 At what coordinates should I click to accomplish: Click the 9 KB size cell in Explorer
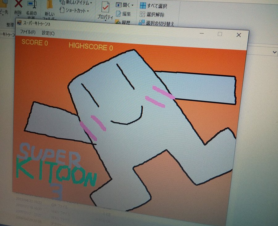tap(107, 214)
